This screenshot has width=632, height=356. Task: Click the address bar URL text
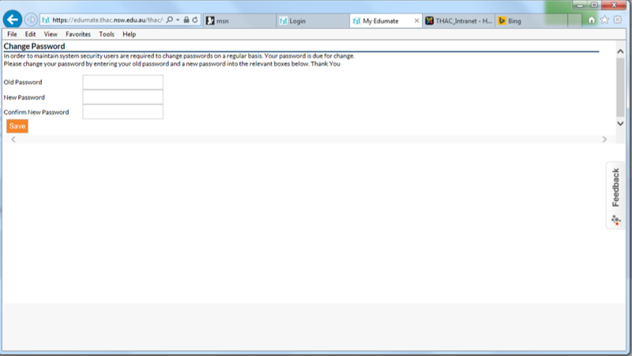point(107,20)
